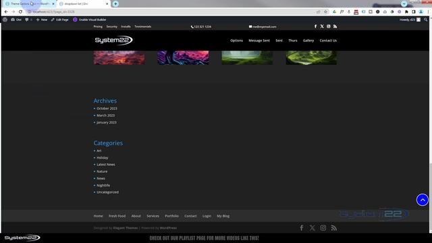Image resolution: width=432 pixels, height=243 pixels.
Task: Click the header email address link
Action: [x=263, y=27]
